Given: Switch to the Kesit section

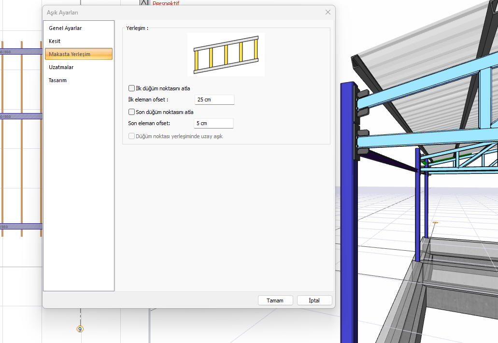Looking at the screenshot, I should [55, 41].
